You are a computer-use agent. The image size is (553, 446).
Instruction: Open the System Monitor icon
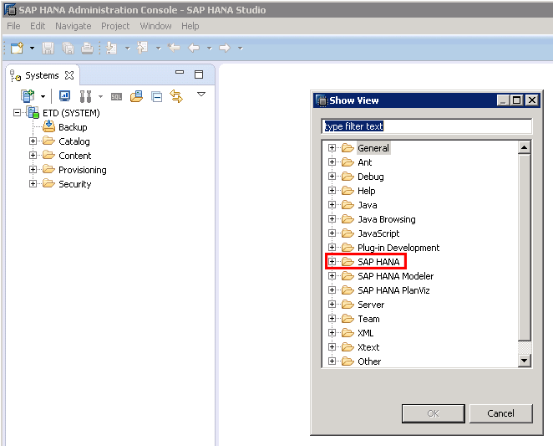click(64, 96)
